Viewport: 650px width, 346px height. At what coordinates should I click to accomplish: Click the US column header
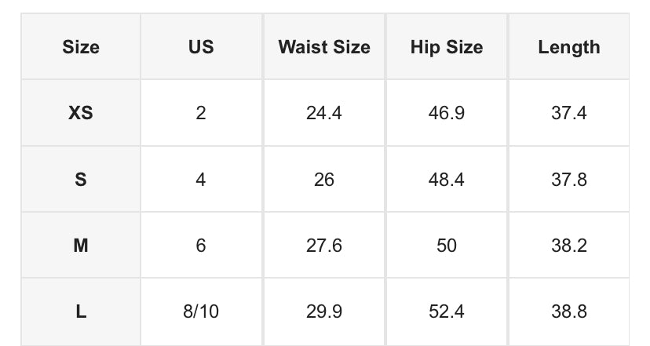(201, 47)
